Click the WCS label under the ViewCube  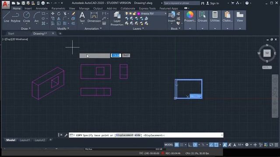pyautogui.click(x=267, y=67)
